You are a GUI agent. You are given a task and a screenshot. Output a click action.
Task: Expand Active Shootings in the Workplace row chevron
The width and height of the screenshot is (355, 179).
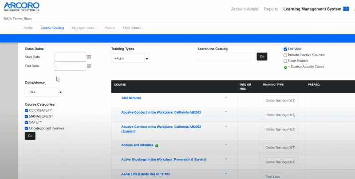(x=225, y=159)
